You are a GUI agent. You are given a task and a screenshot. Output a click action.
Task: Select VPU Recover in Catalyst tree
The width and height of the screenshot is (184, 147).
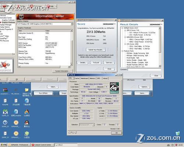tap(4, 41)
